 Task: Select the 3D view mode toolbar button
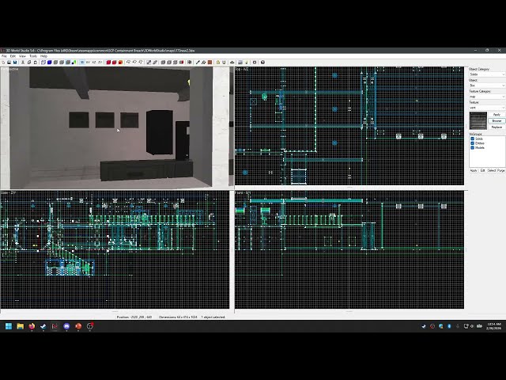coord(82,62)
